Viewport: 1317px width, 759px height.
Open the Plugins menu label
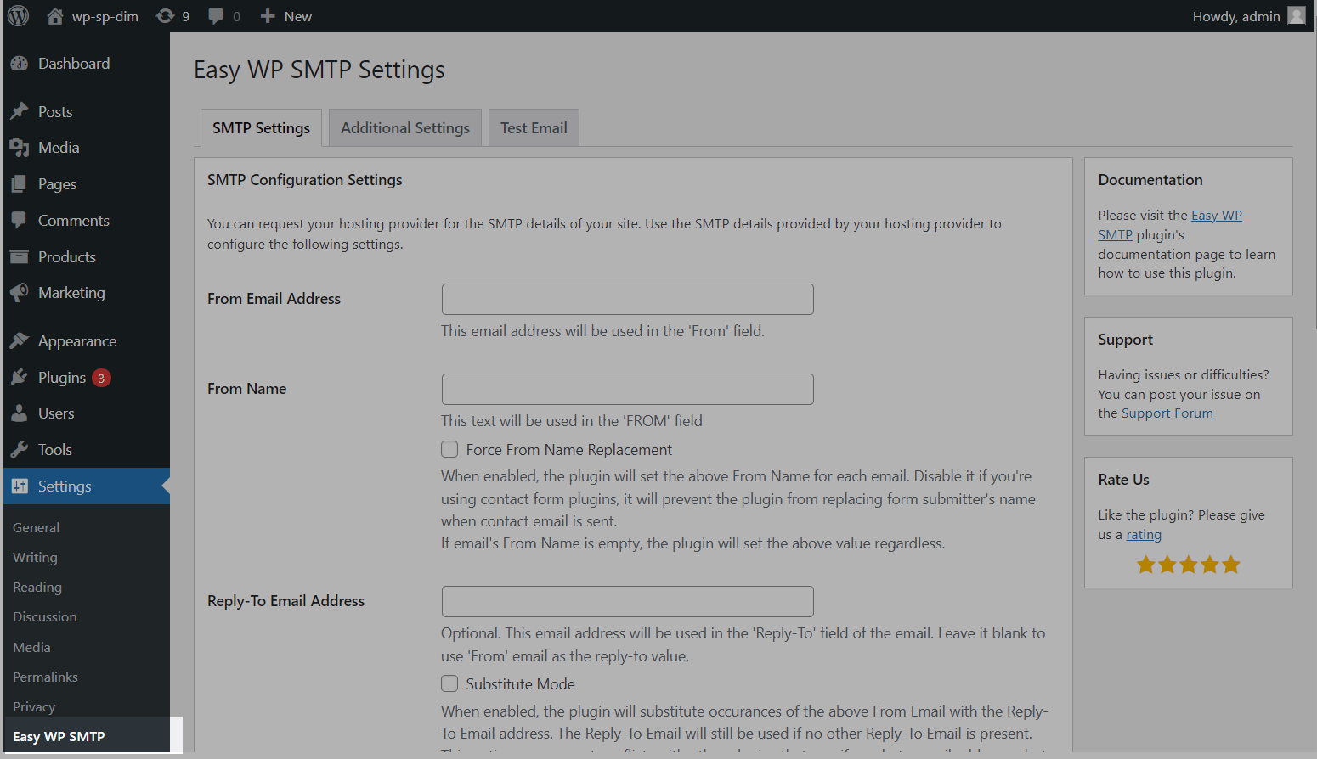pyautogui.click(x=62, y=378)
